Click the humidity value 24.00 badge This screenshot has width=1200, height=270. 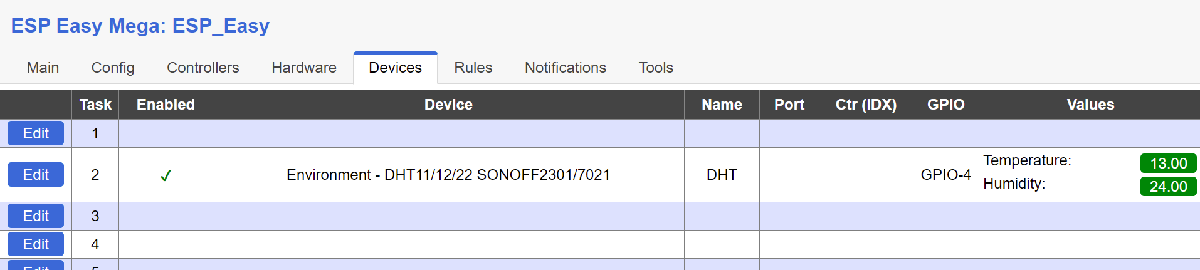[1168, 187]
